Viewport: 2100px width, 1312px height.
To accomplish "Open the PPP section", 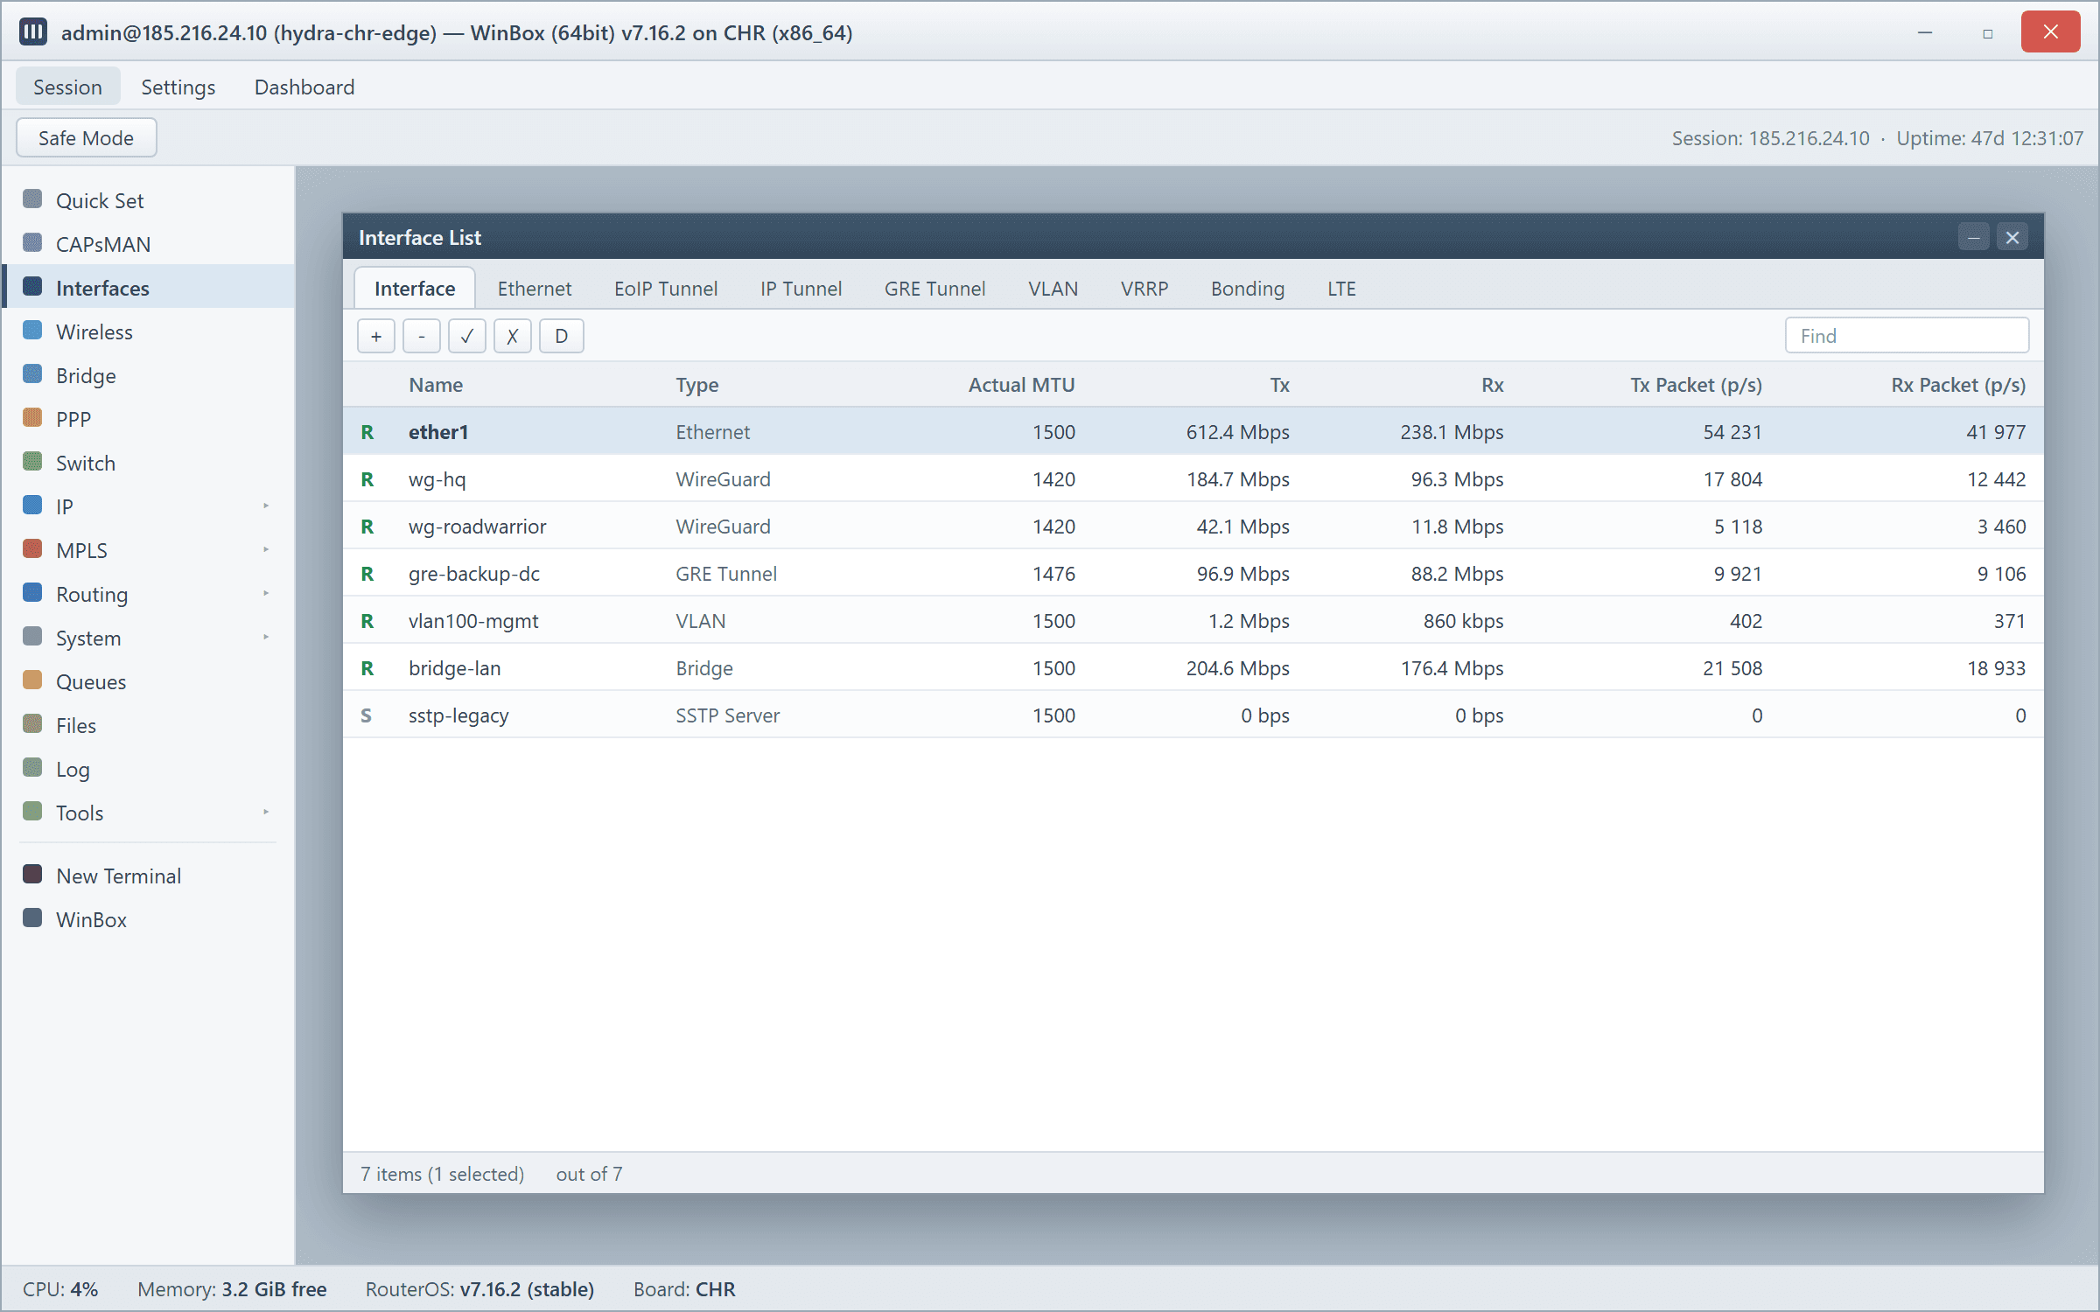I will pos(147,419).
